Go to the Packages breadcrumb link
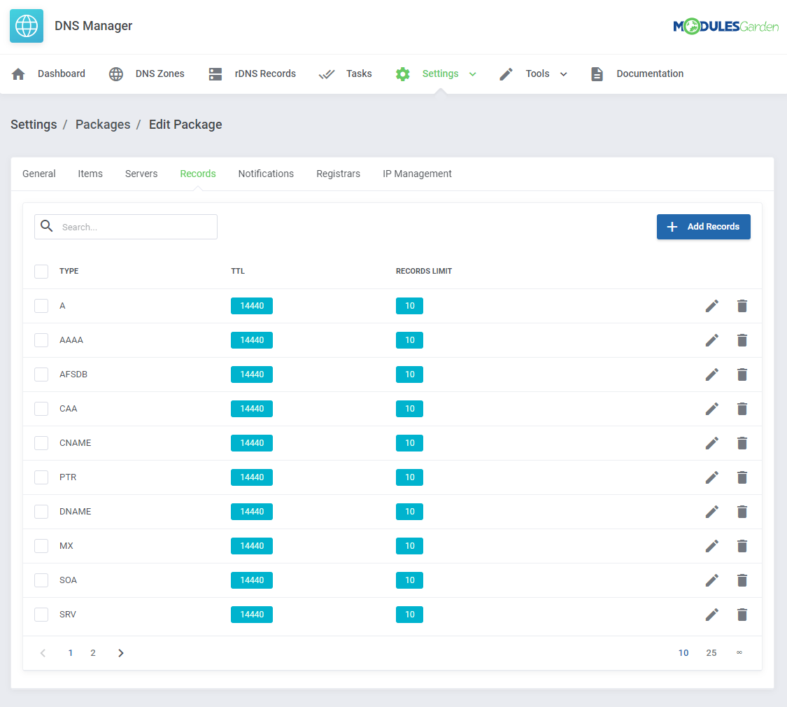Image resolution: width=787 pixels, height=707 pixels. [103, 125]
